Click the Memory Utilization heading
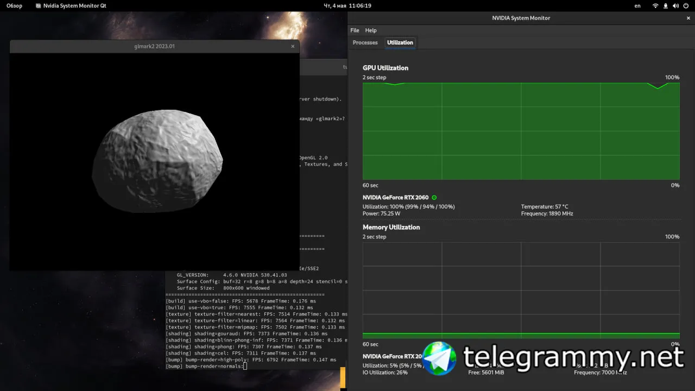The height and width of the screenshot is (391, 695). pyautogui.click(x=391, y=227)
